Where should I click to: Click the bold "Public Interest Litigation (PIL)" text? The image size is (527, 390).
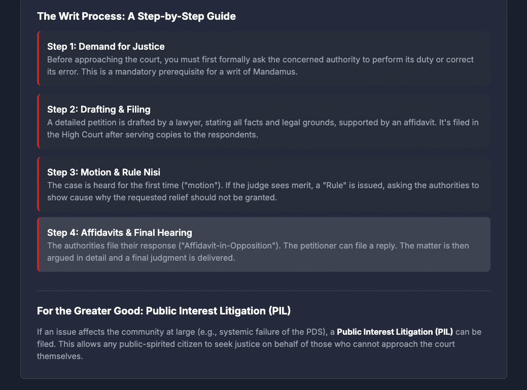(x=395, y=332)
